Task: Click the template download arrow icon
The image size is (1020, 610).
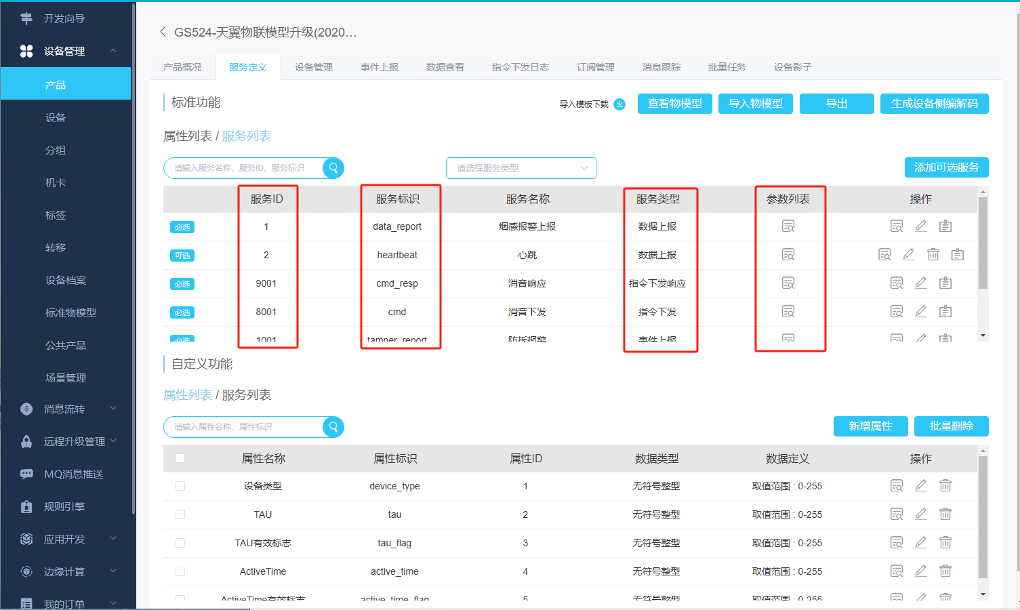Action: (619, 104)
